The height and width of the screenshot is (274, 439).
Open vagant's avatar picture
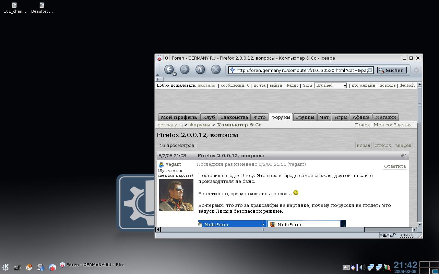click(176, 195)
